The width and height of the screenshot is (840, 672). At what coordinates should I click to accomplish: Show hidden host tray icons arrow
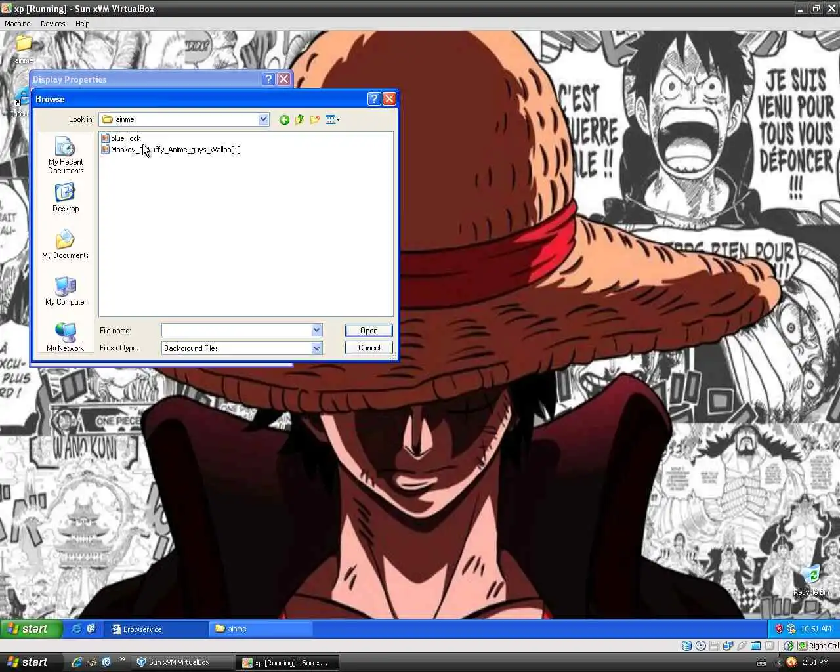(779, 662)
